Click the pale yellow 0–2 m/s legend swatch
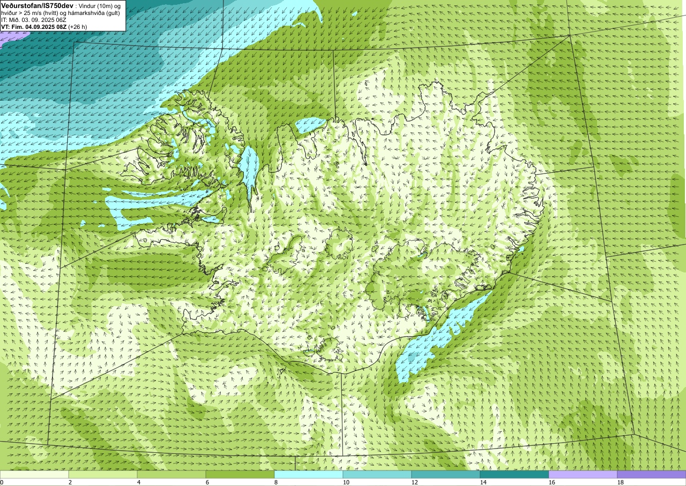 coord(34,474)
